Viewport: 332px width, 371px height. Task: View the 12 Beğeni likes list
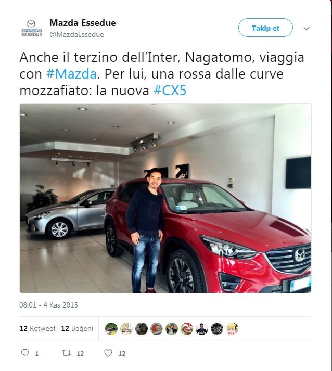[77, 328]
